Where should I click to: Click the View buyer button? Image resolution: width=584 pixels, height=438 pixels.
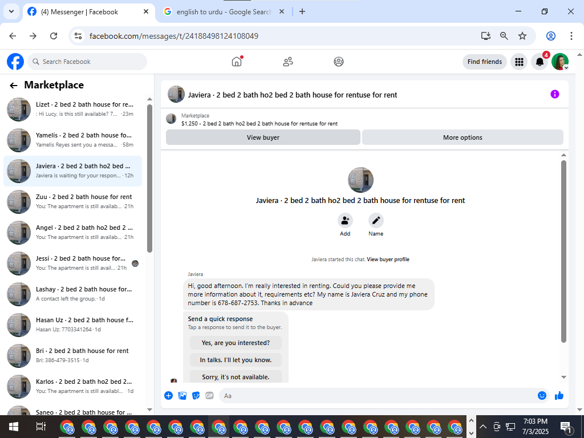(263, 137)
